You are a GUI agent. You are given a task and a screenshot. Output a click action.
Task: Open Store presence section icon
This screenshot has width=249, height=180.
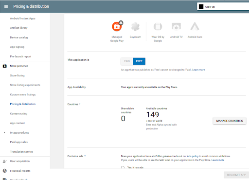pos(5,66)
